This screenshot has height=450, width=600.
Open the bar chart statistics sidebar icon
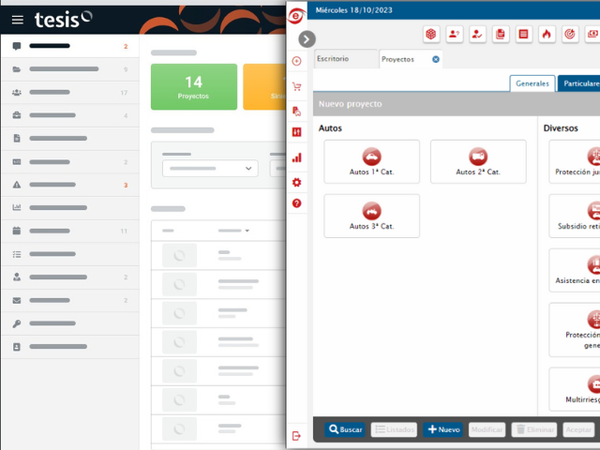click(297, 157)
